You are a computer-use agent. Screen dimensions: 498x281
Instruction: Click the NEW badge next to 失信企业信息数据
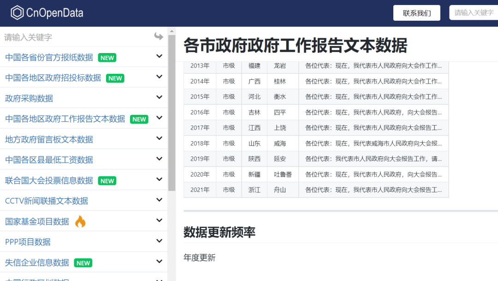pos(83,263)
